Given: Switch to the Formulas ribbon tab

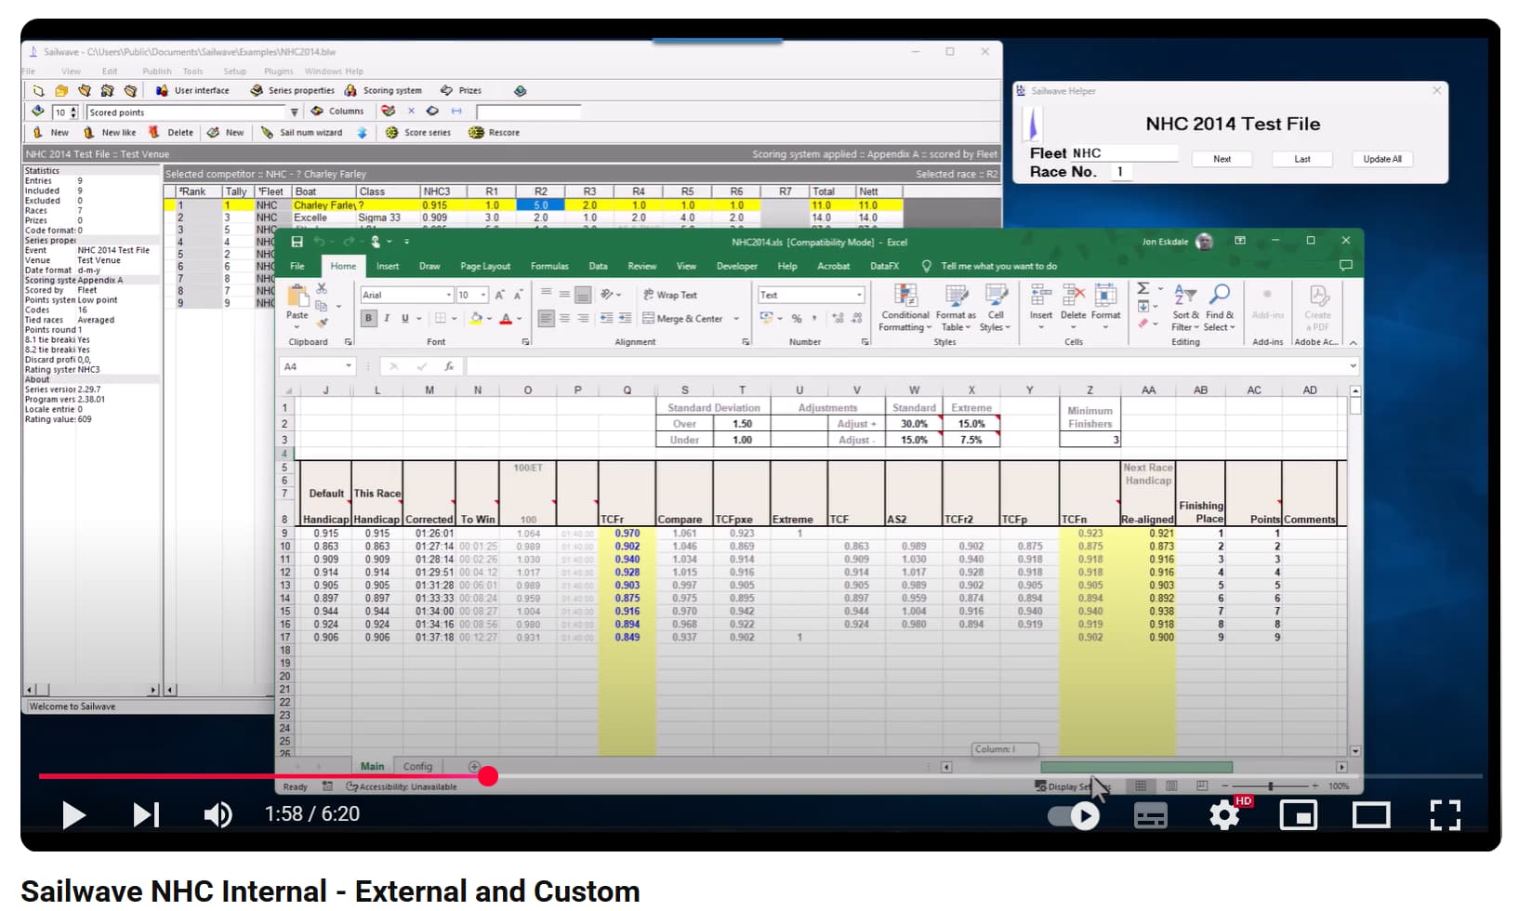Looking at the screenshot, I should coord(548,266).
